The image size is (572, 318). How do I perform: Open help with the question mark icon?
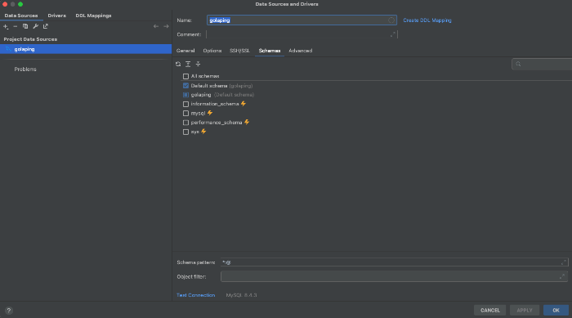(9, 311)
